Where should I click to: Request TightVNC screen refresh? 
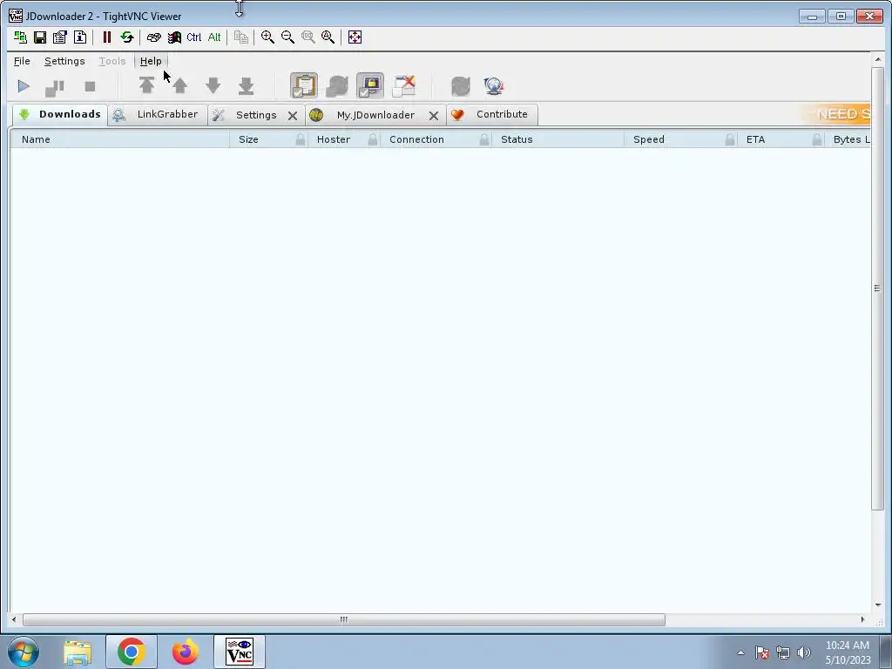(x=127, y=37)
